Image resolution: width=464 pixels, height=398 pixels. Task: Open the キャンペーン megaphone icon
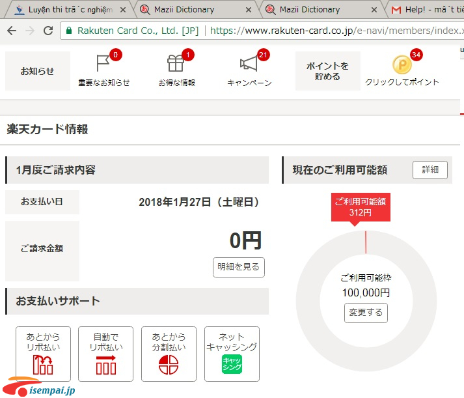249,63
